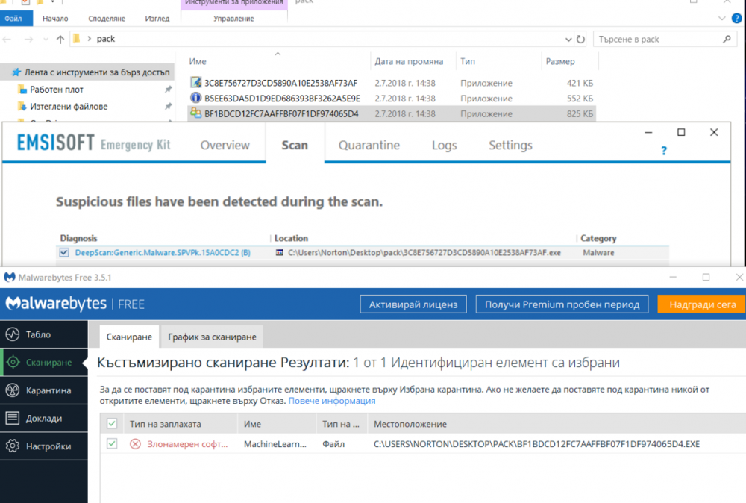Click the refresh icon next to address bar
The height and width of the screenshot is (503, 746).
(x=580, y=39)
